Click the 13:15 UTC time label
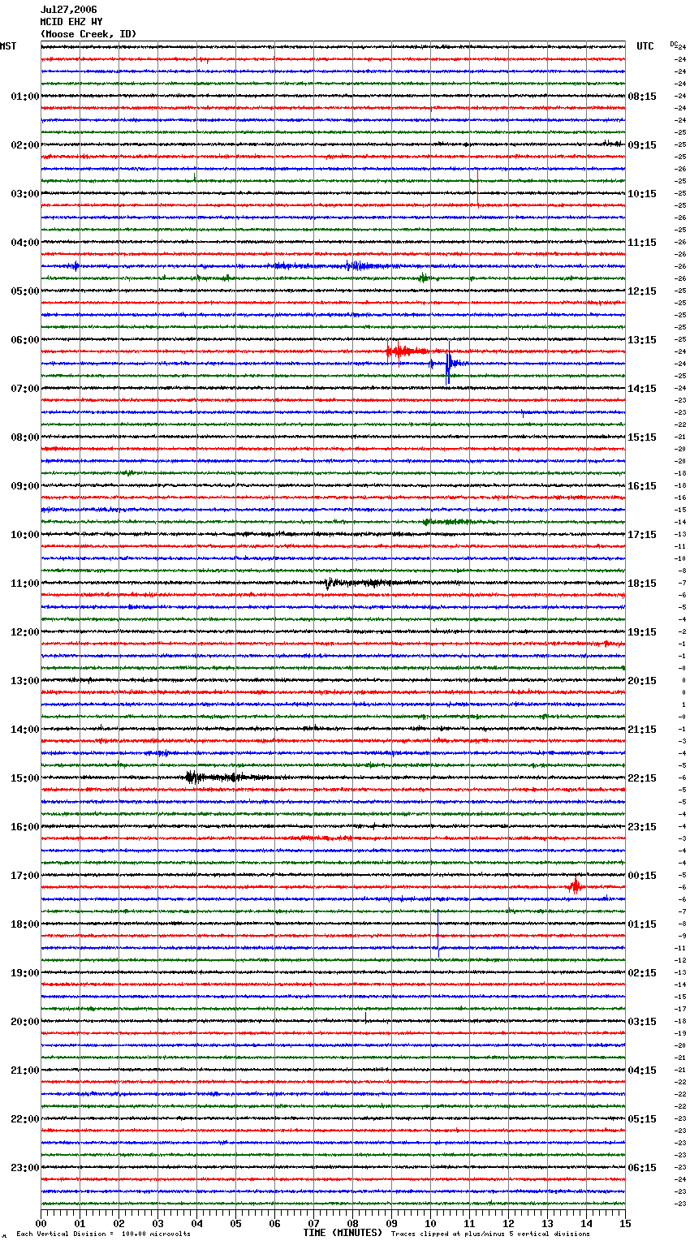Viewport: 690px width, 1245px height. point(642,340)
